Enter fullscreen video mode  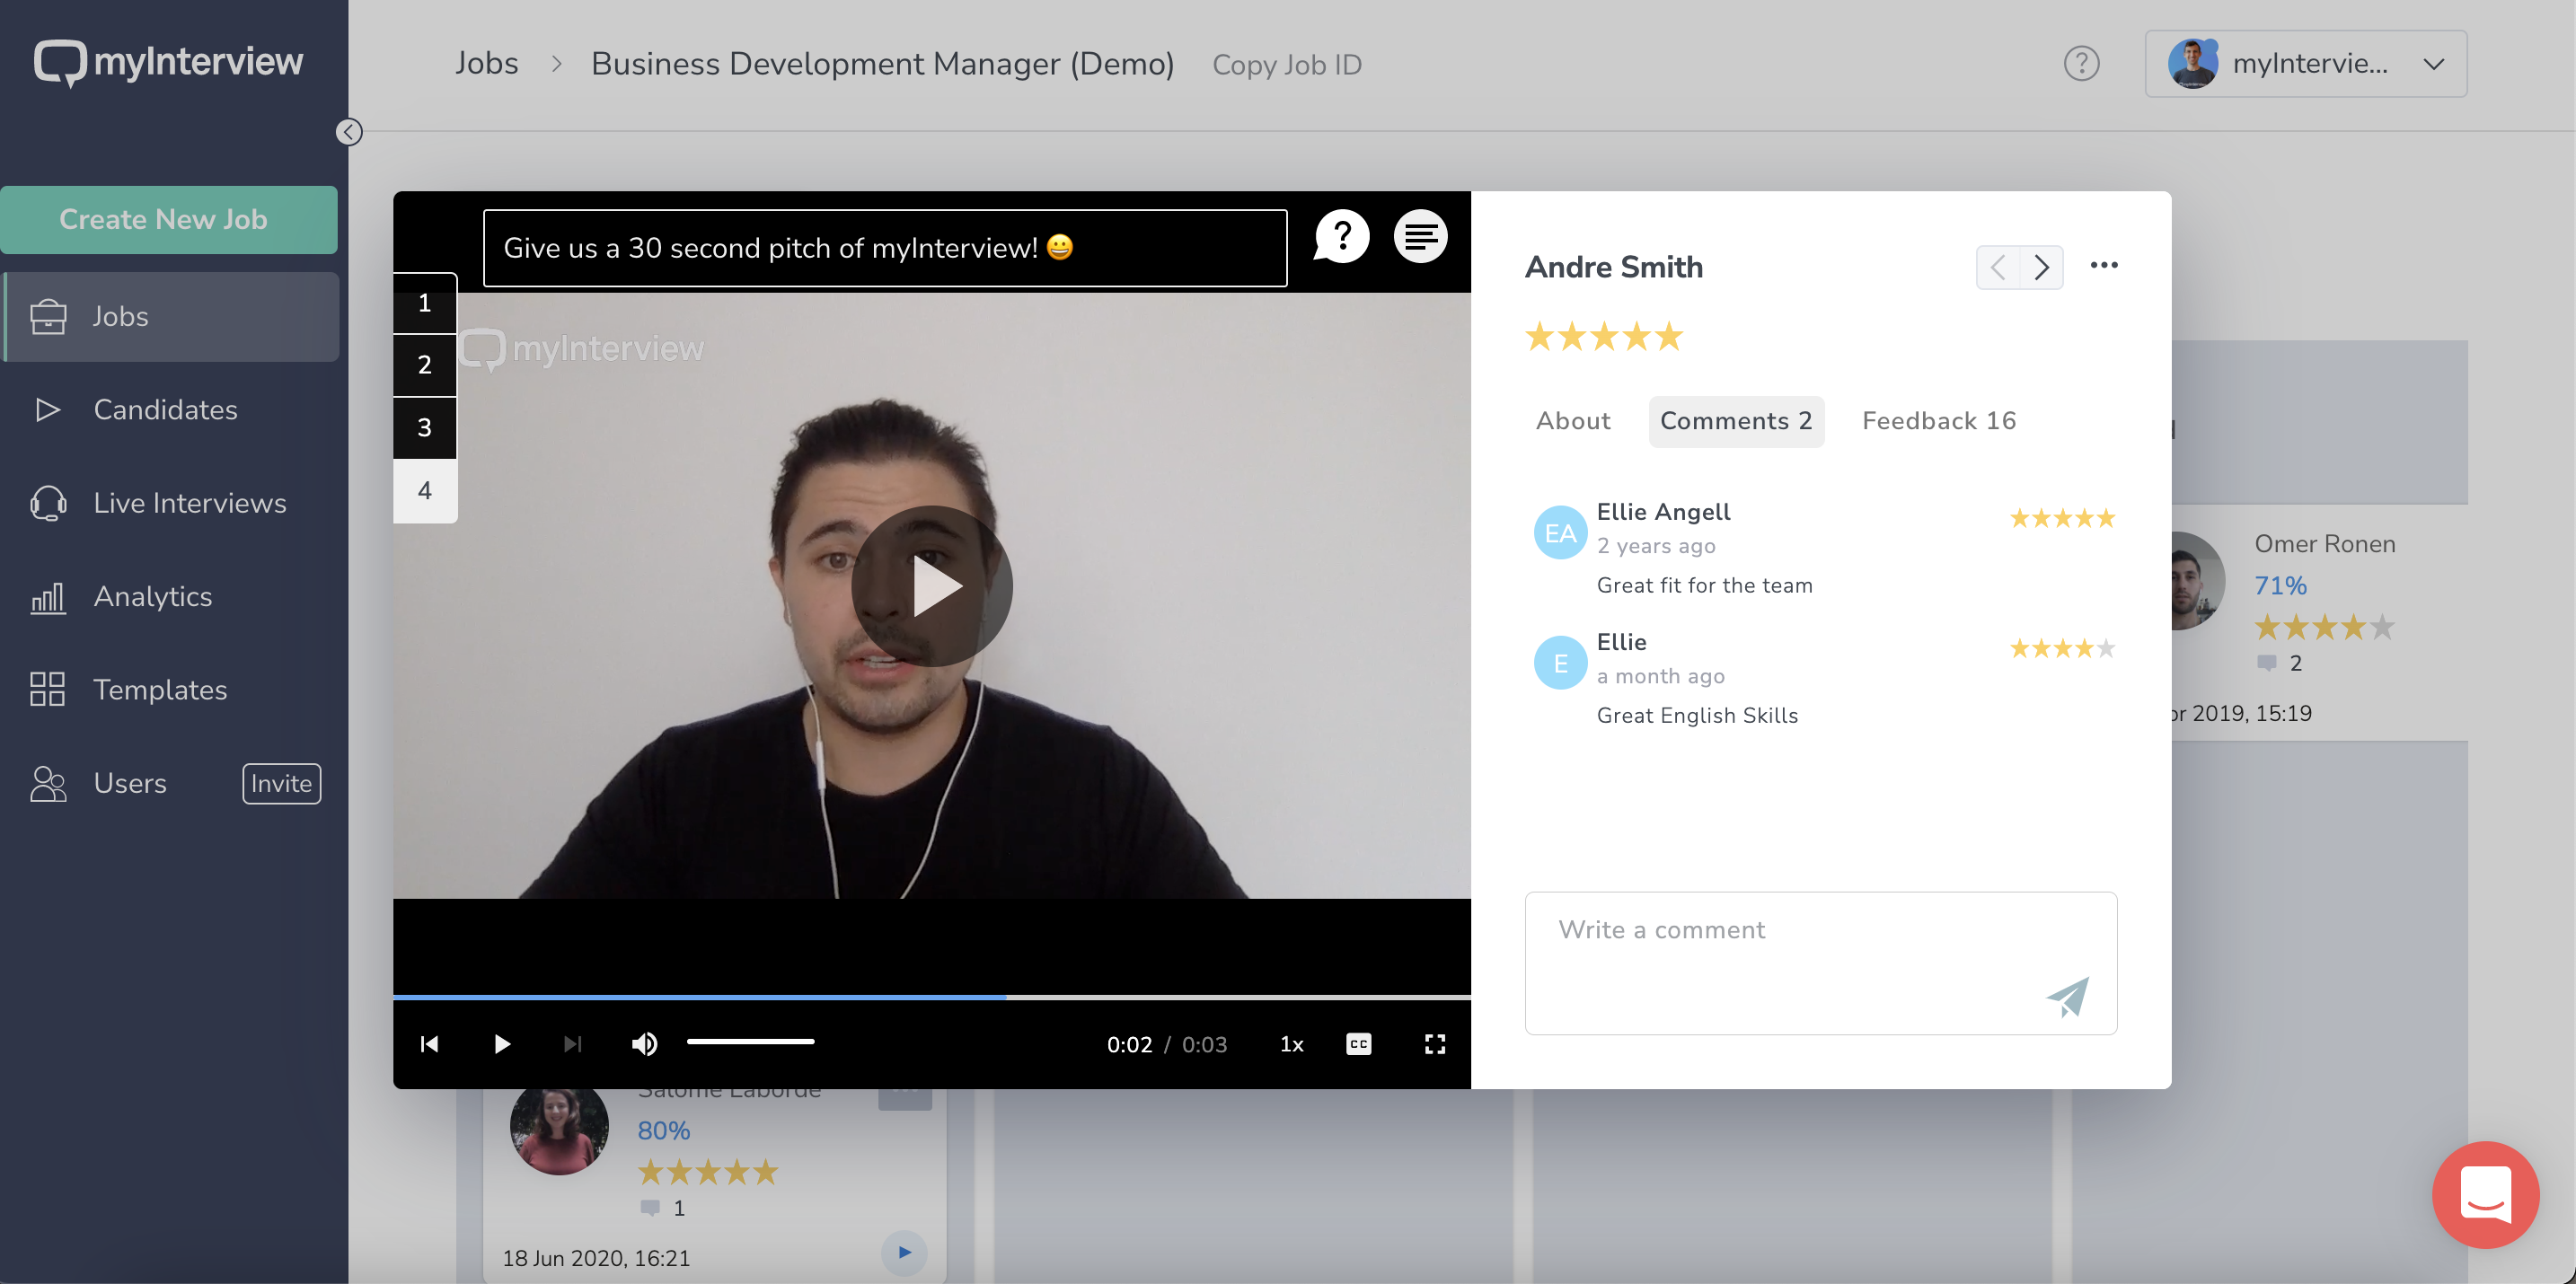pos(1435,1044)
